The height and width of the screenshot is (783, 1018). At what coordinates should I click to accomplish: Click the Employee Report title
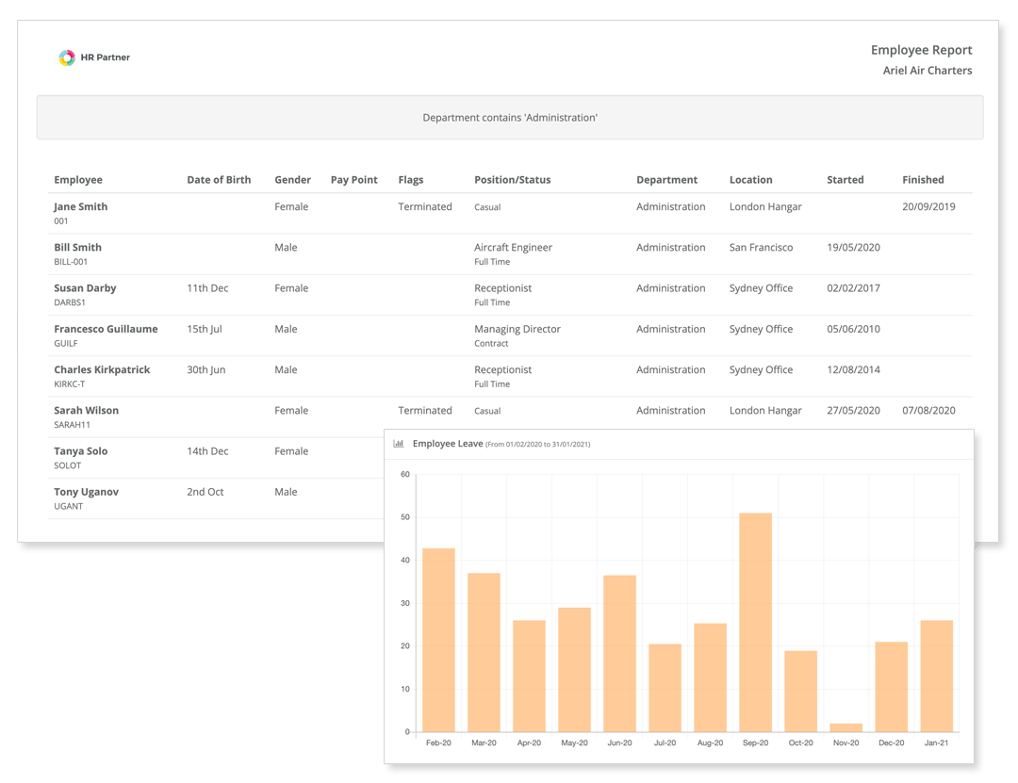click(921, 50)
